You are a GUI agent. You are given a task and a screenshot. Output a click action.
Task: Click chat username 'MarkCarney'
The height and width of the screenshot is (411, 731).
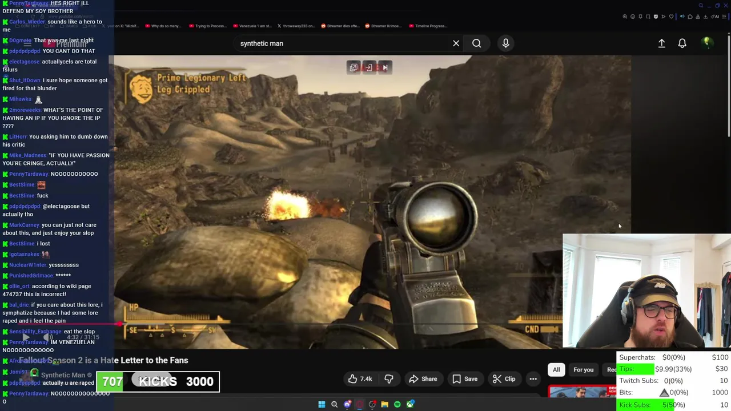click(24, 225)
